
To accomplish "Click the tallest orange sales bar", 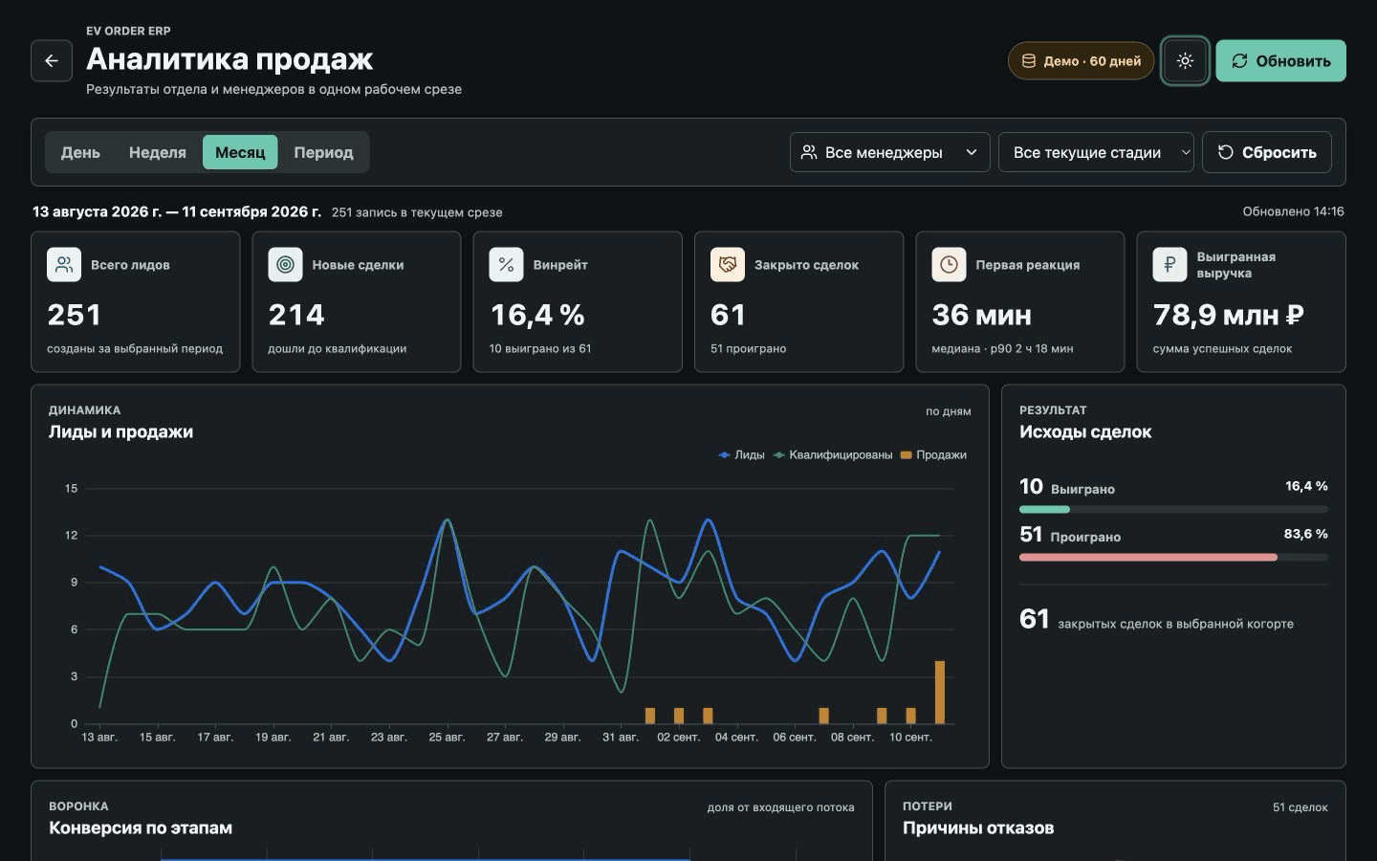I will point(940,692).
